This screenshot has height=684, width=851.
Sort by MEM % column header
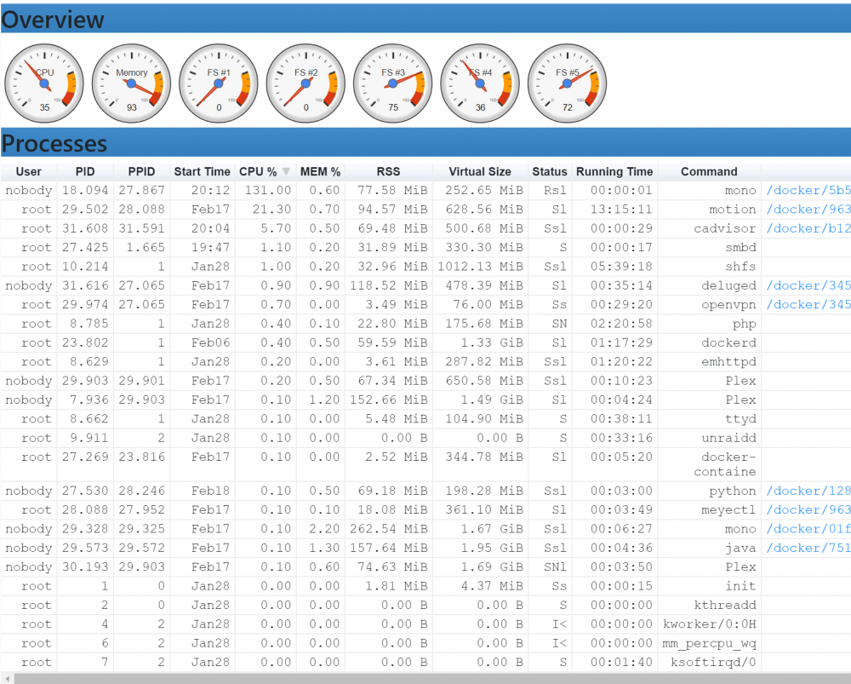pos(320,172)
